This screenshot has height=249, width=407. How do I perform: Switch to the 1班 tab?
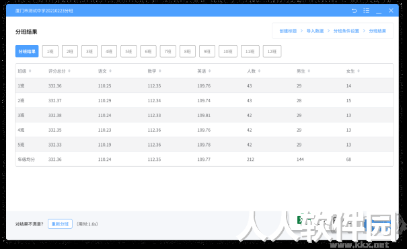click(50, 51)
